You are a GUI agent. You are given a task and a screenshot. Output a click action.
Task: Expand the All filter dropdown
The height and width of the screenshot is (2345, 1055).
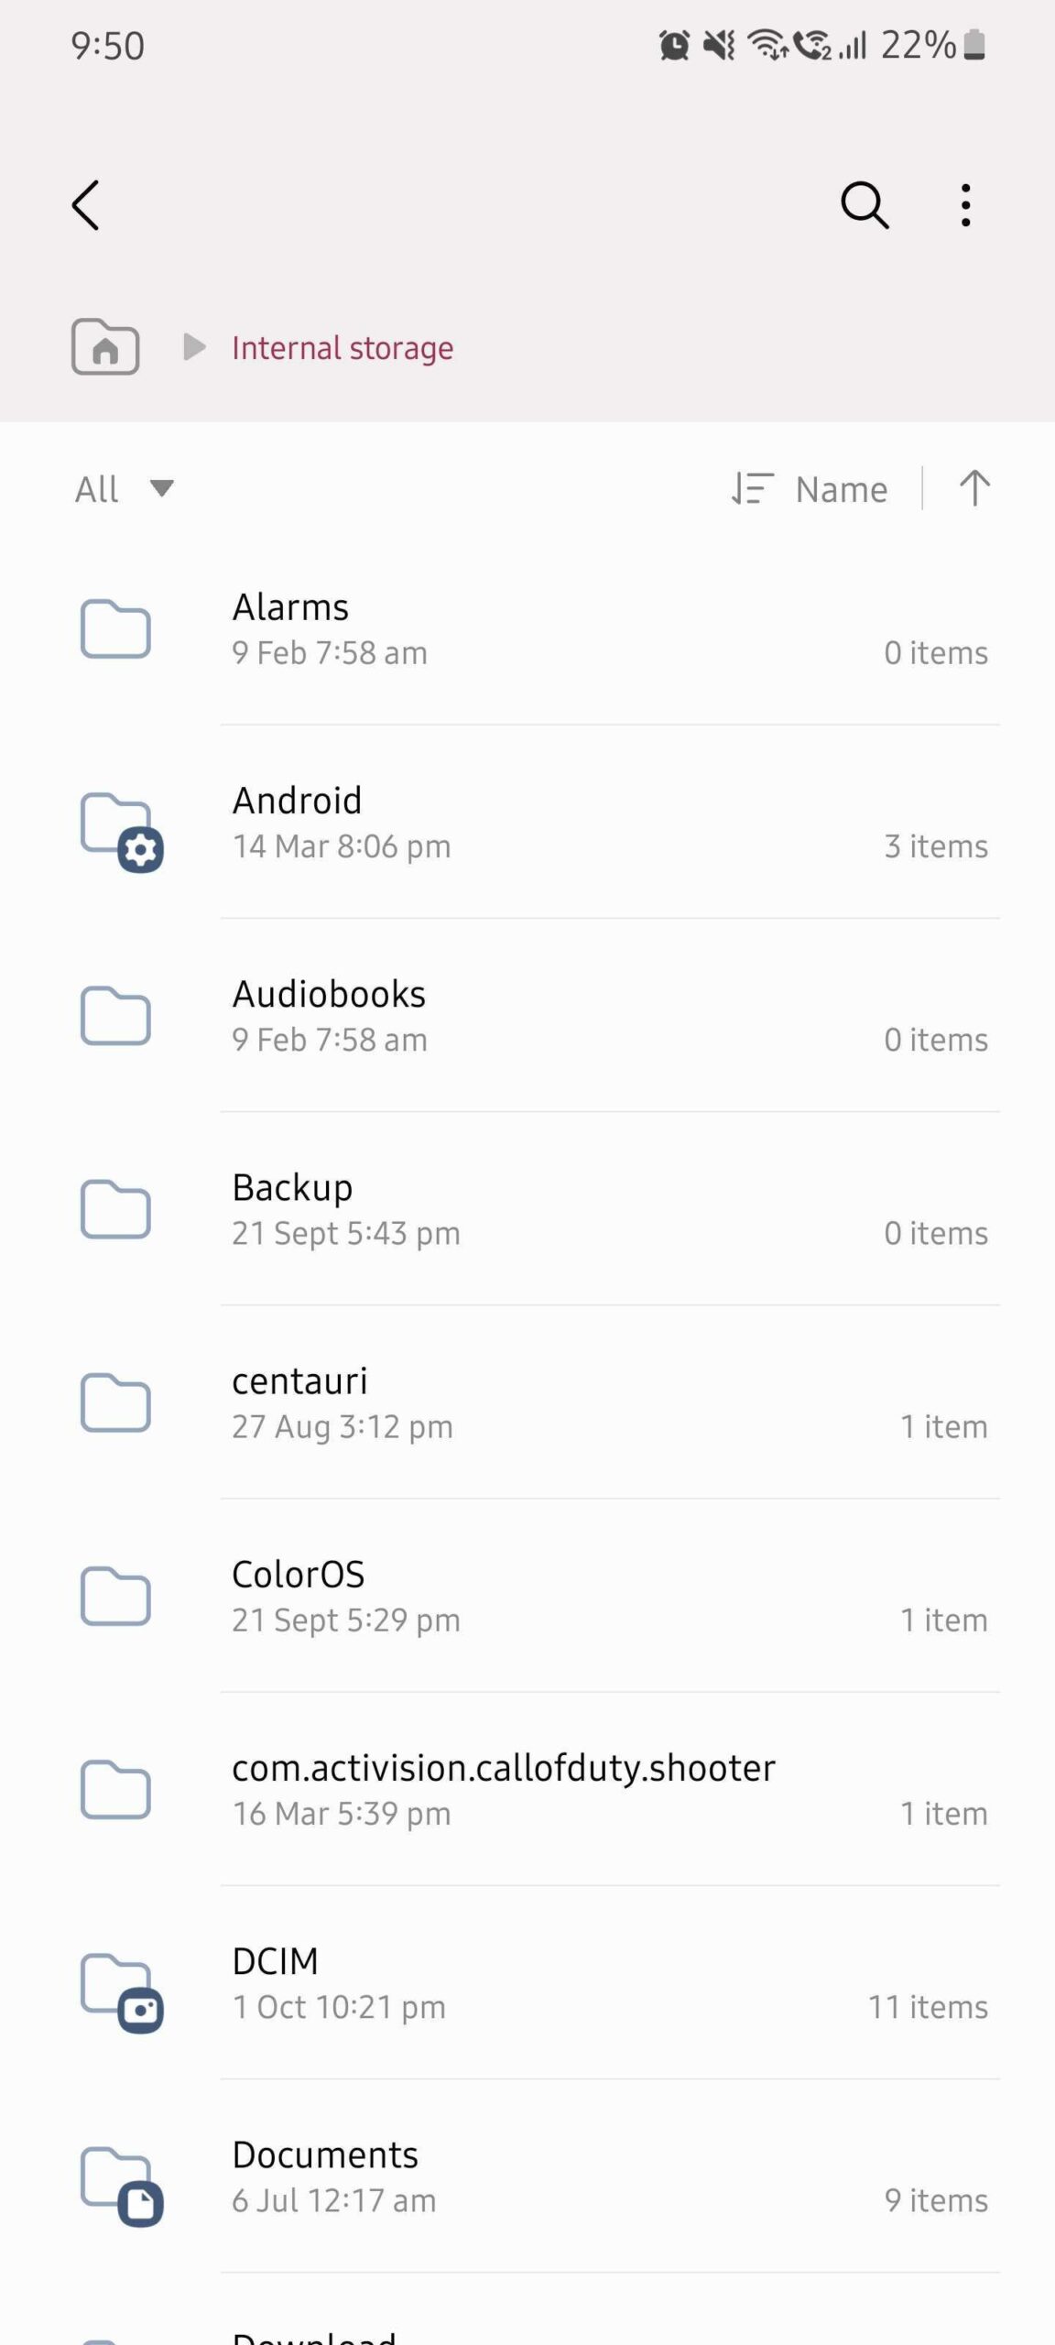point(124,488)
